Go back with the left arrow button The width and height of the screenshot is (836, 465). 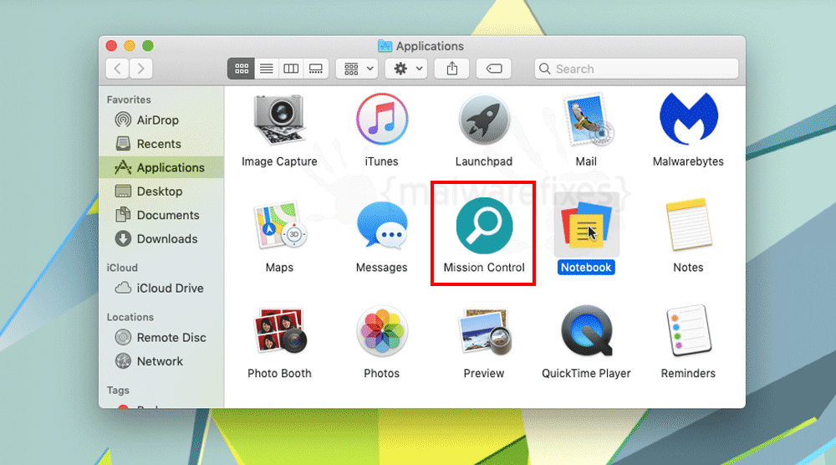(x=117, y=69)
